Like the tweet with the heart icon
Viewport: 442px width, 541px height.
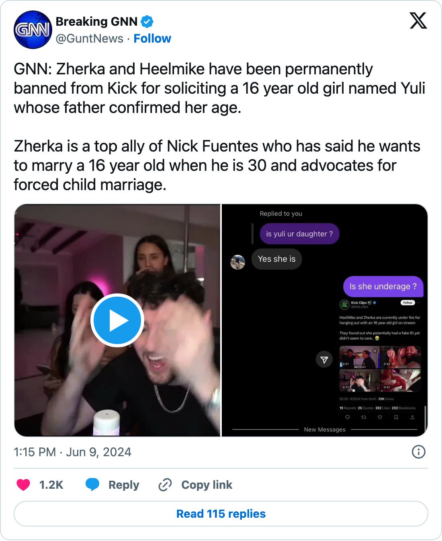[23, 485]
